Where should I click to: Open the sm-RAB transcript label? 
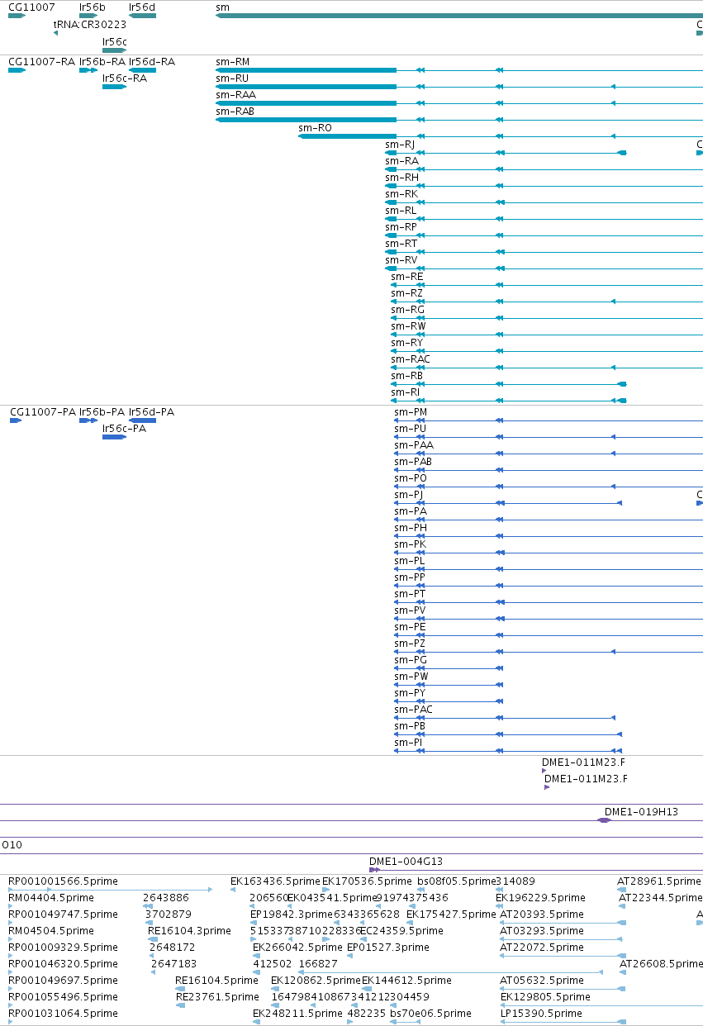(x=235, y=112)
